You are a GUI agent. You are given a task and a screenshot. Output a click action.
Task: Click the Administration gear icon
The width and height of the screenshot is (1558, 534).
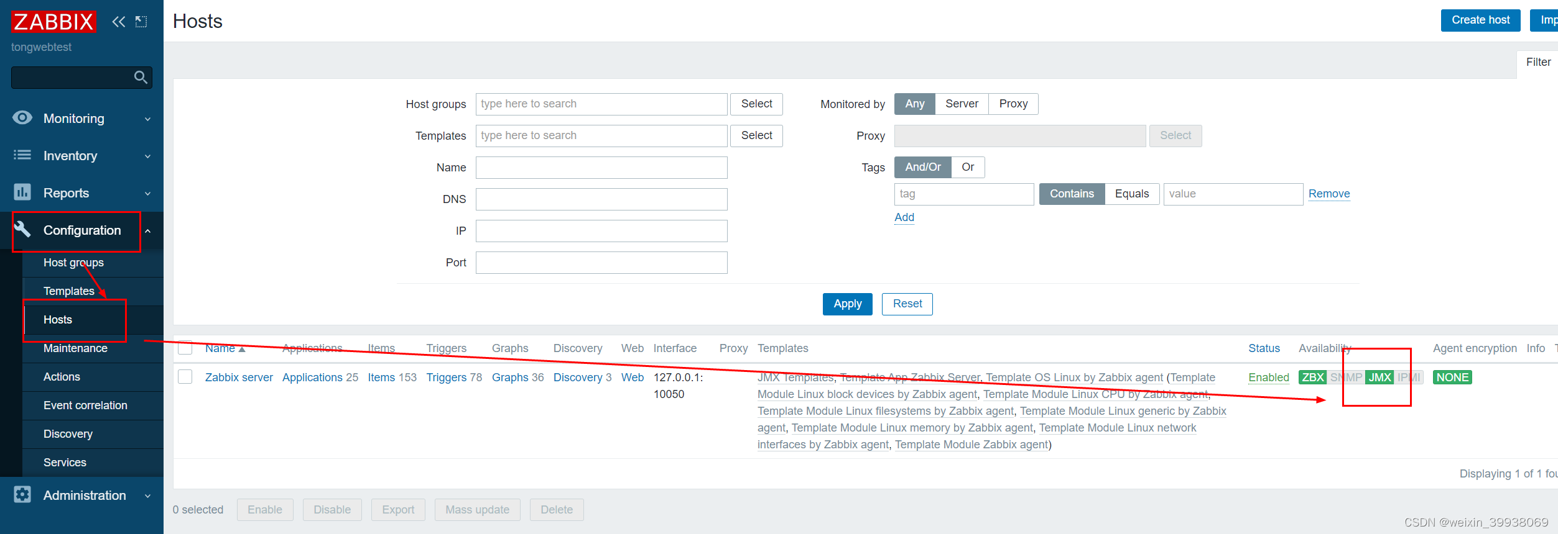coord(22,495)
